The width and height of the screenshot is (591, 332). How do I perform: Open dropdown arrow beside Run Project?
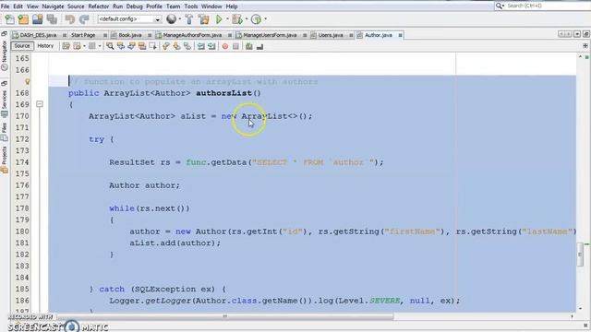[227, 19]
